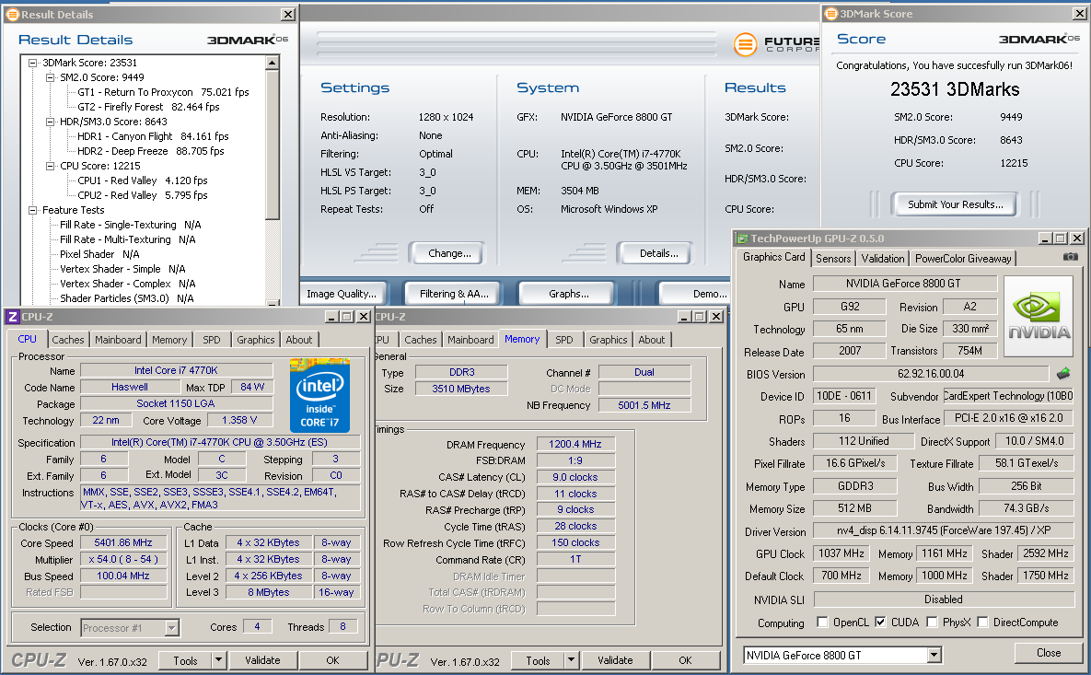Switch to Caches tab in left CPU-Z
This screenshot has width=1091, height=675.
point(67,340)
